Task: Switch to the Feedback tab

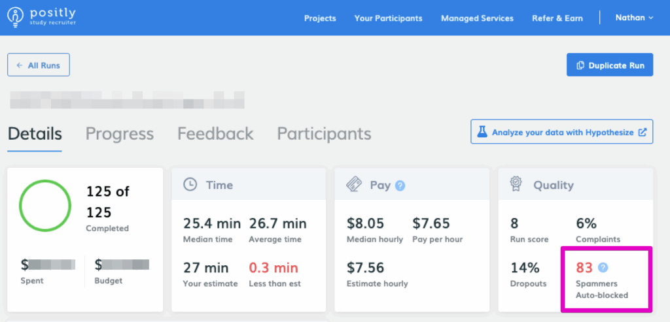Action: tap(215, 134)
